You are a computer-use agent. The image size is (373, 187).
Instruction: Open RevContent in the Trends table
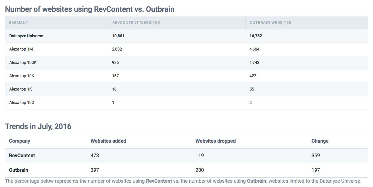pos(22,156)
